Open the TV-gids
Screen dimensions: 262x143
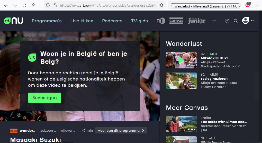point(140,21)
